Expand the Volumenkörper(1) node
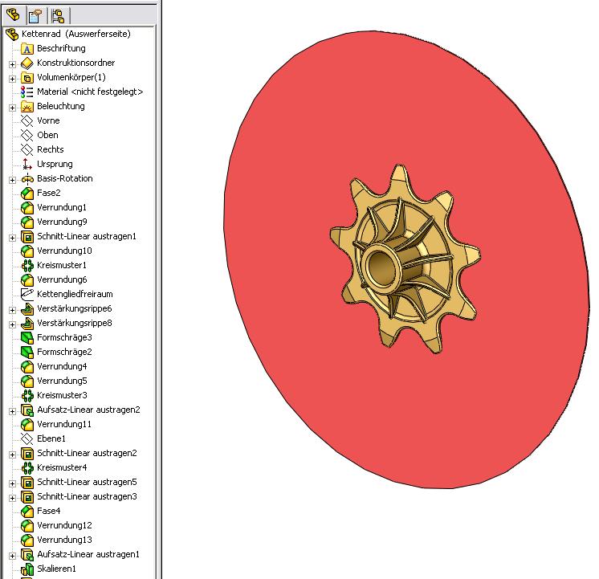 12,79
